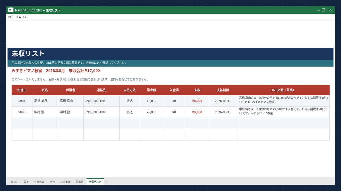Select cell with student ID S006
This screenshot has width=341, height=191.
click(22, 112)
